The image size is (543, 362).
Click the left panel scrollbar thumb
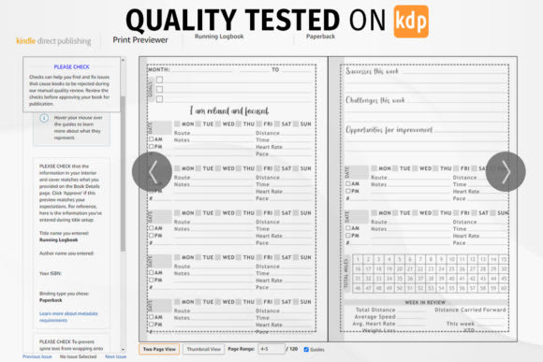123,173
